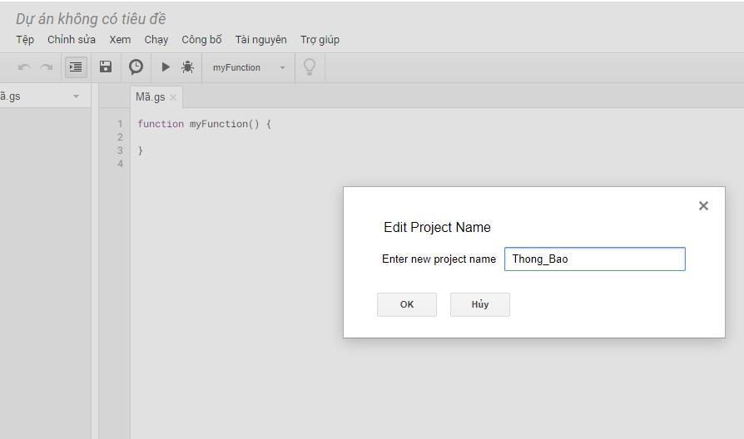Click the Undo arrow icon
This screenshot has height=439, width=744.
[x=24, y=67]
